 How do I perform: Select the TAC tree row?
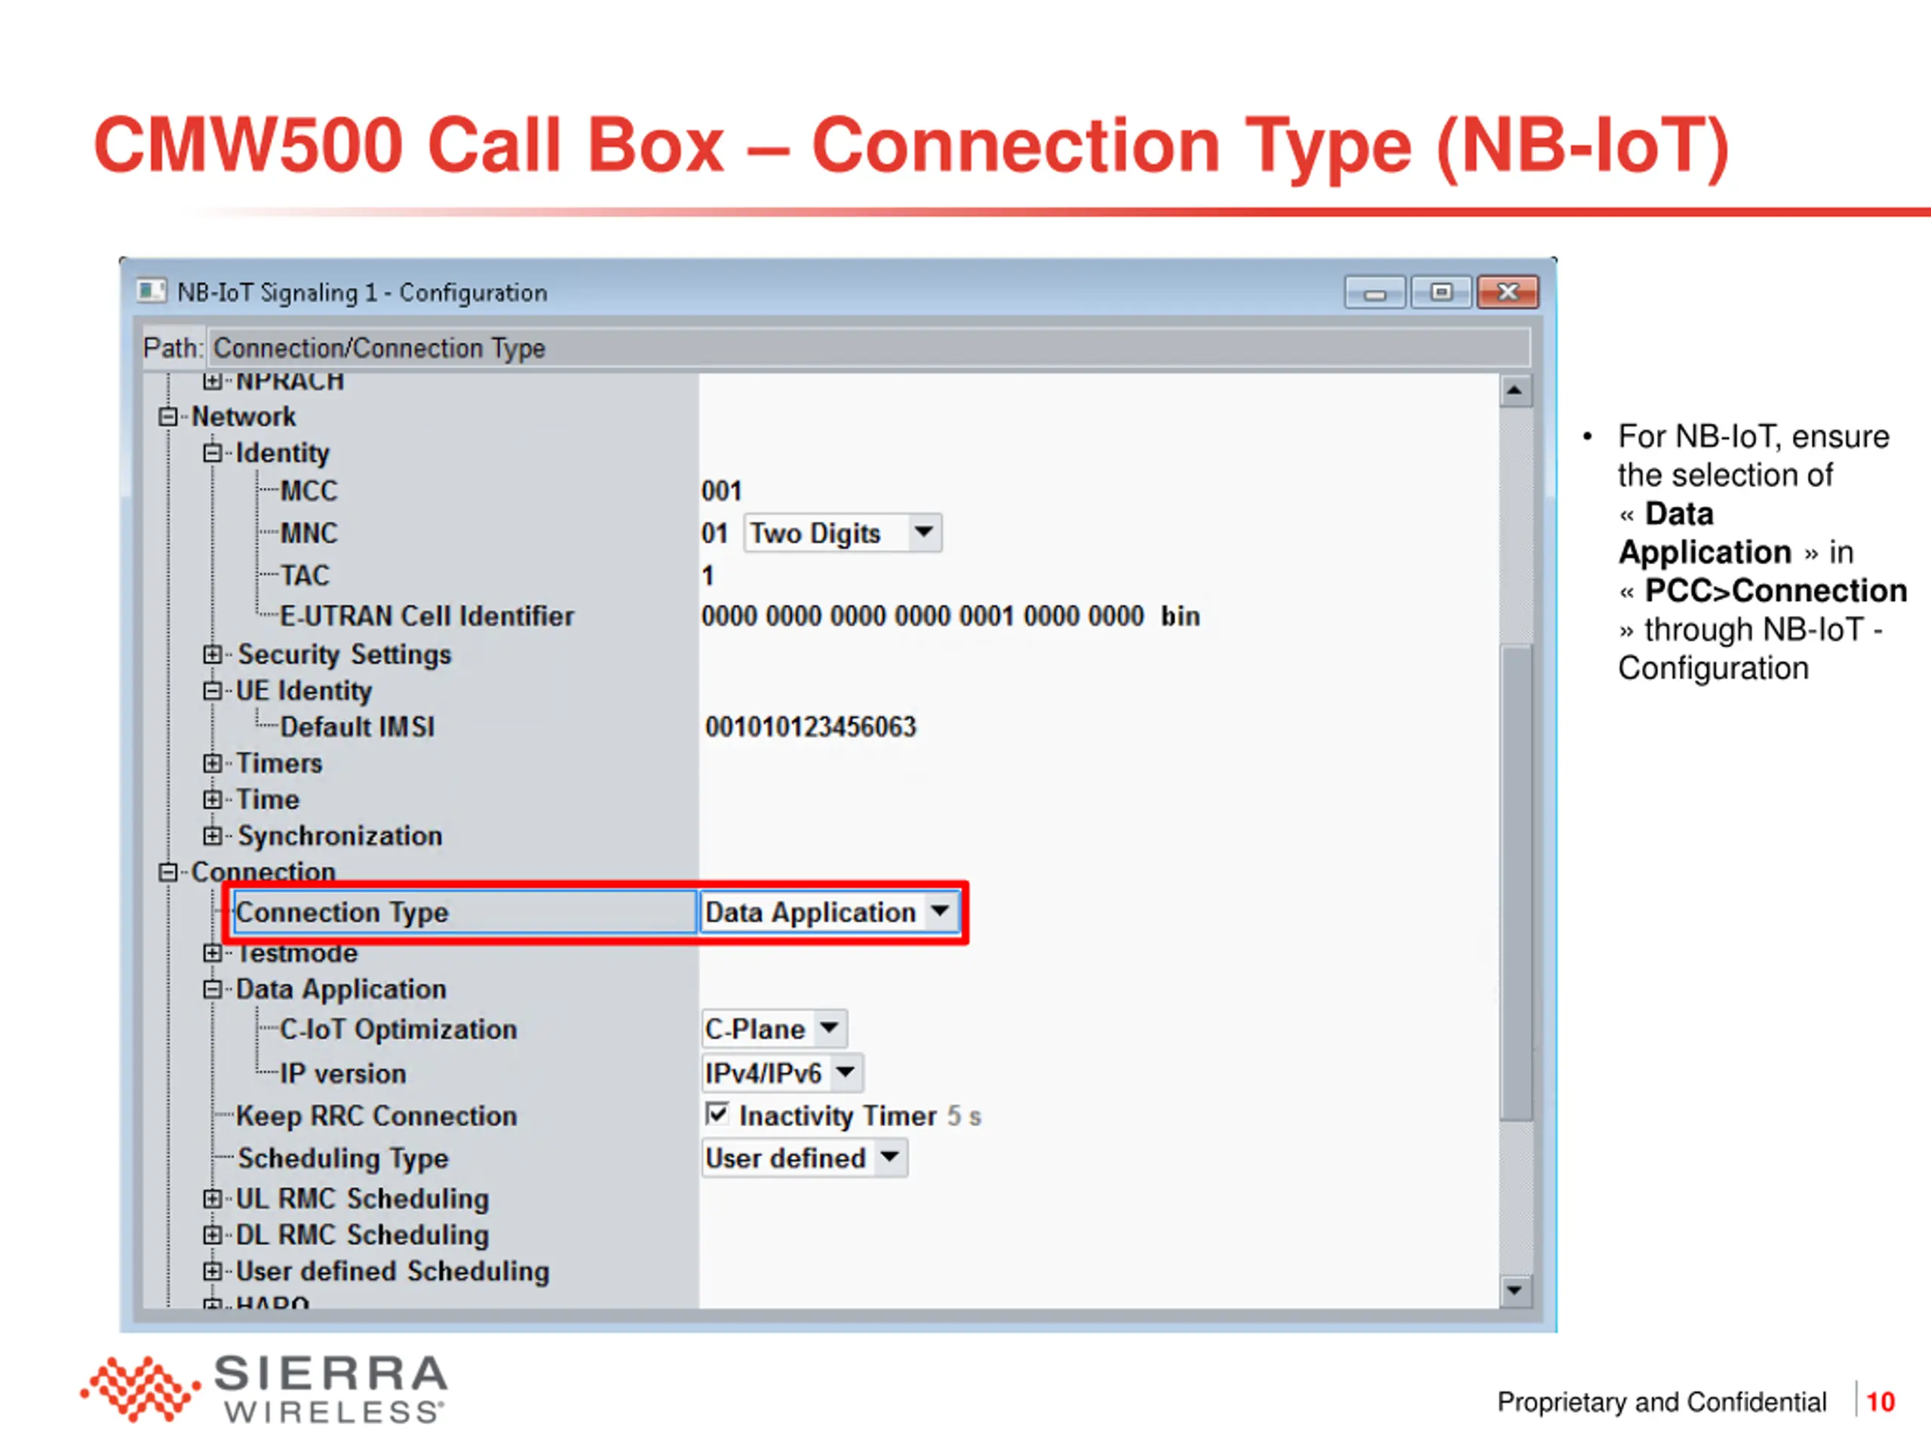click(305, 575)
